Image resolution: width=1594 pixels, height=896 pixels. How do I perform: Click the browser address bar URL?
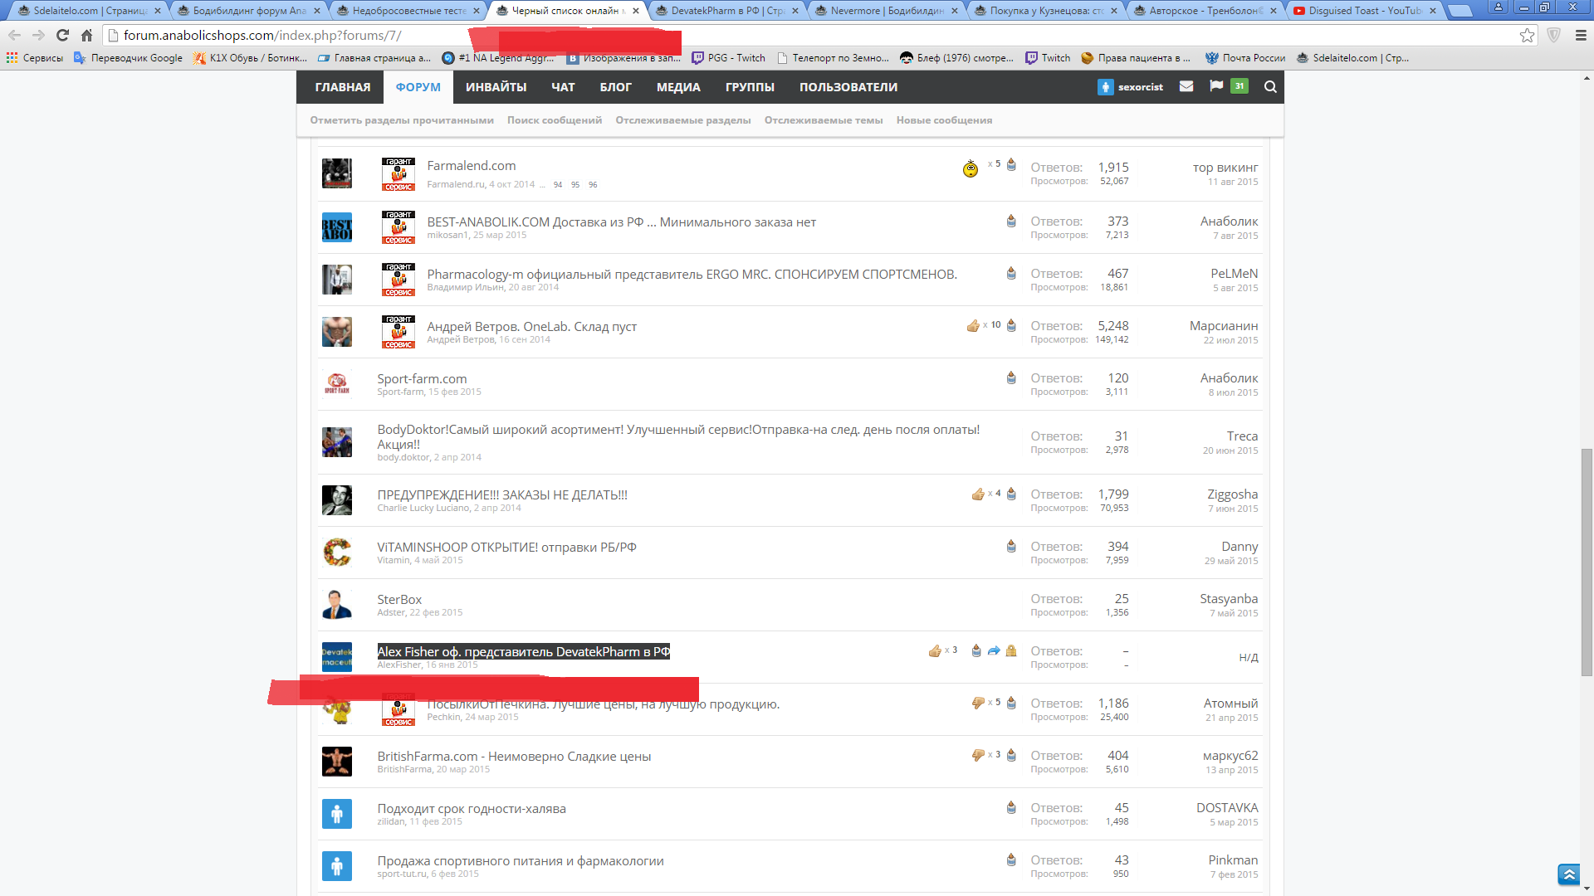pyautogui.click(x=262, y=36)
